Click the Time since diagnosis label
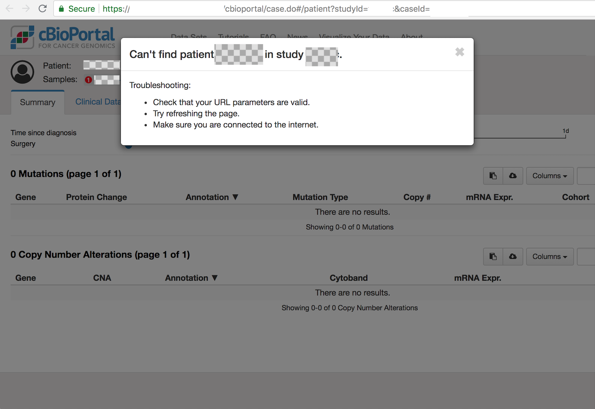 point(44,133)
